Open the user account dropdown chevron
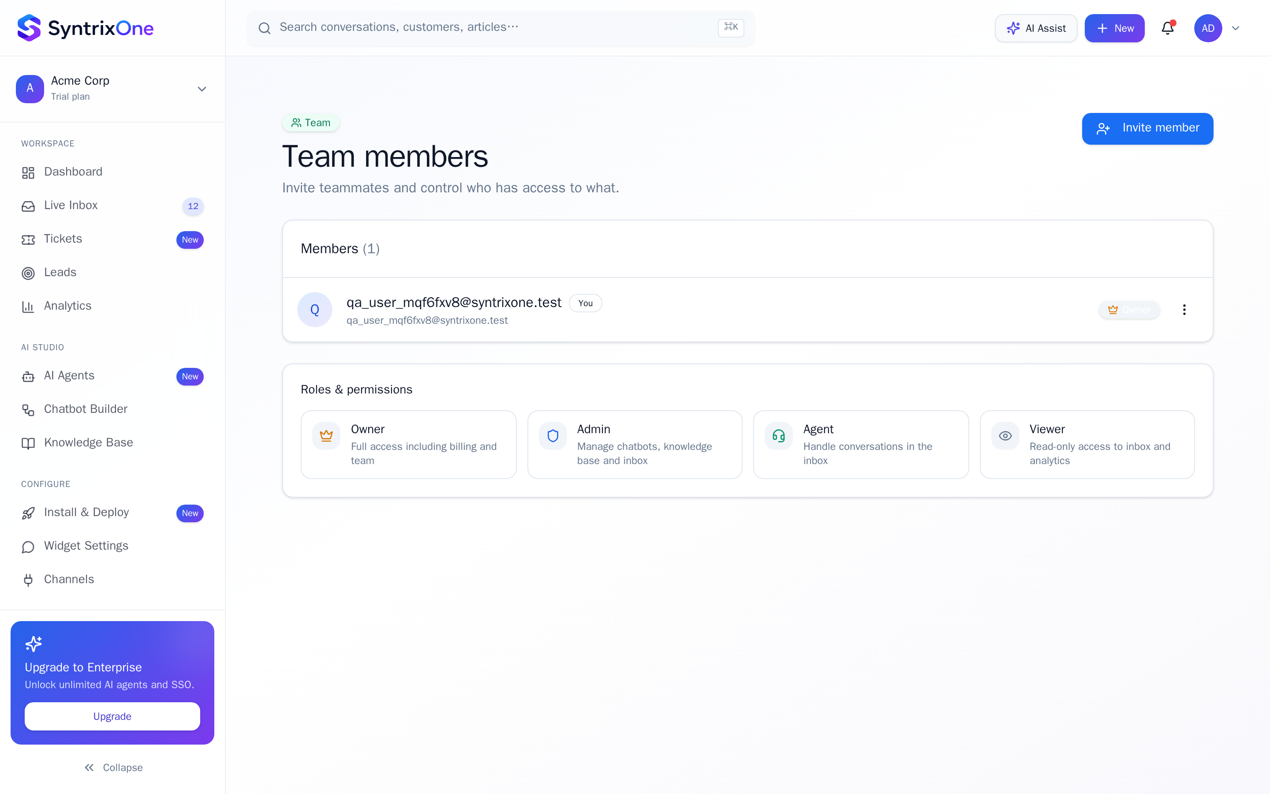The height and width of the screenshot is (794, 1270). tap(1236, 28)
